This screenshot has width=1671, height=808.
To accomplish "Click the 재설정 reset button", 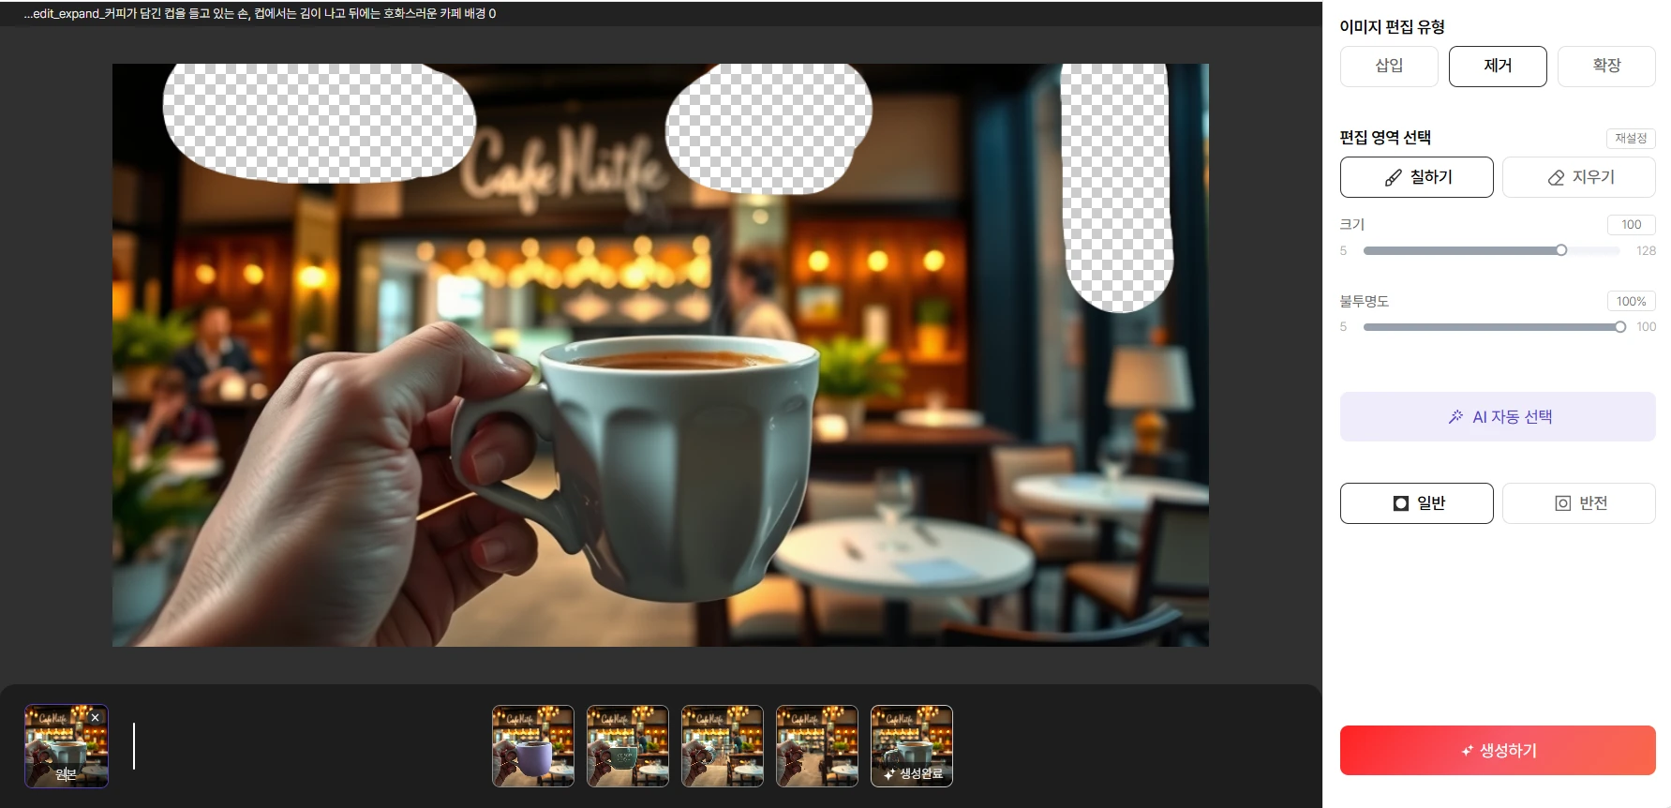I will 1630,139.
